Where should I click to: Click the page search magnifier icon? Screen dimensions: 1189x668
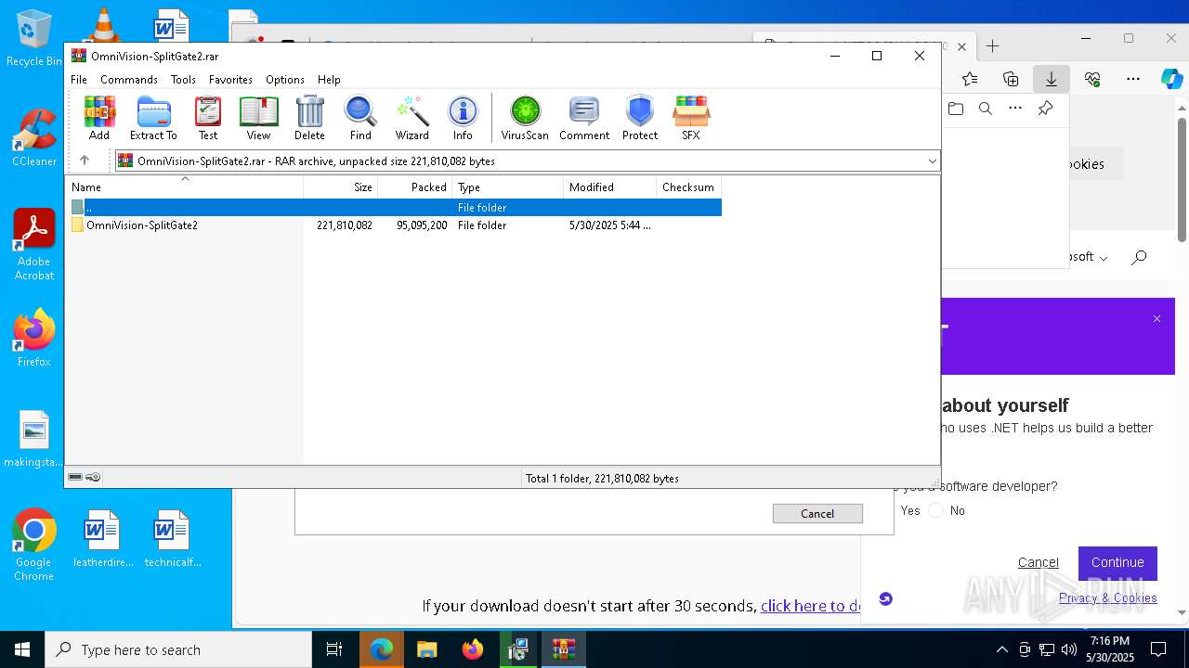pos(1140,257)
